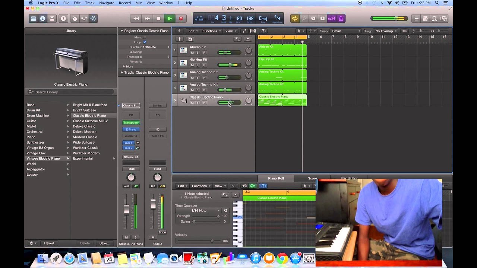Fast forward the project playhead
The height and width of the screenshot is (268, 477).
point(147,19)
